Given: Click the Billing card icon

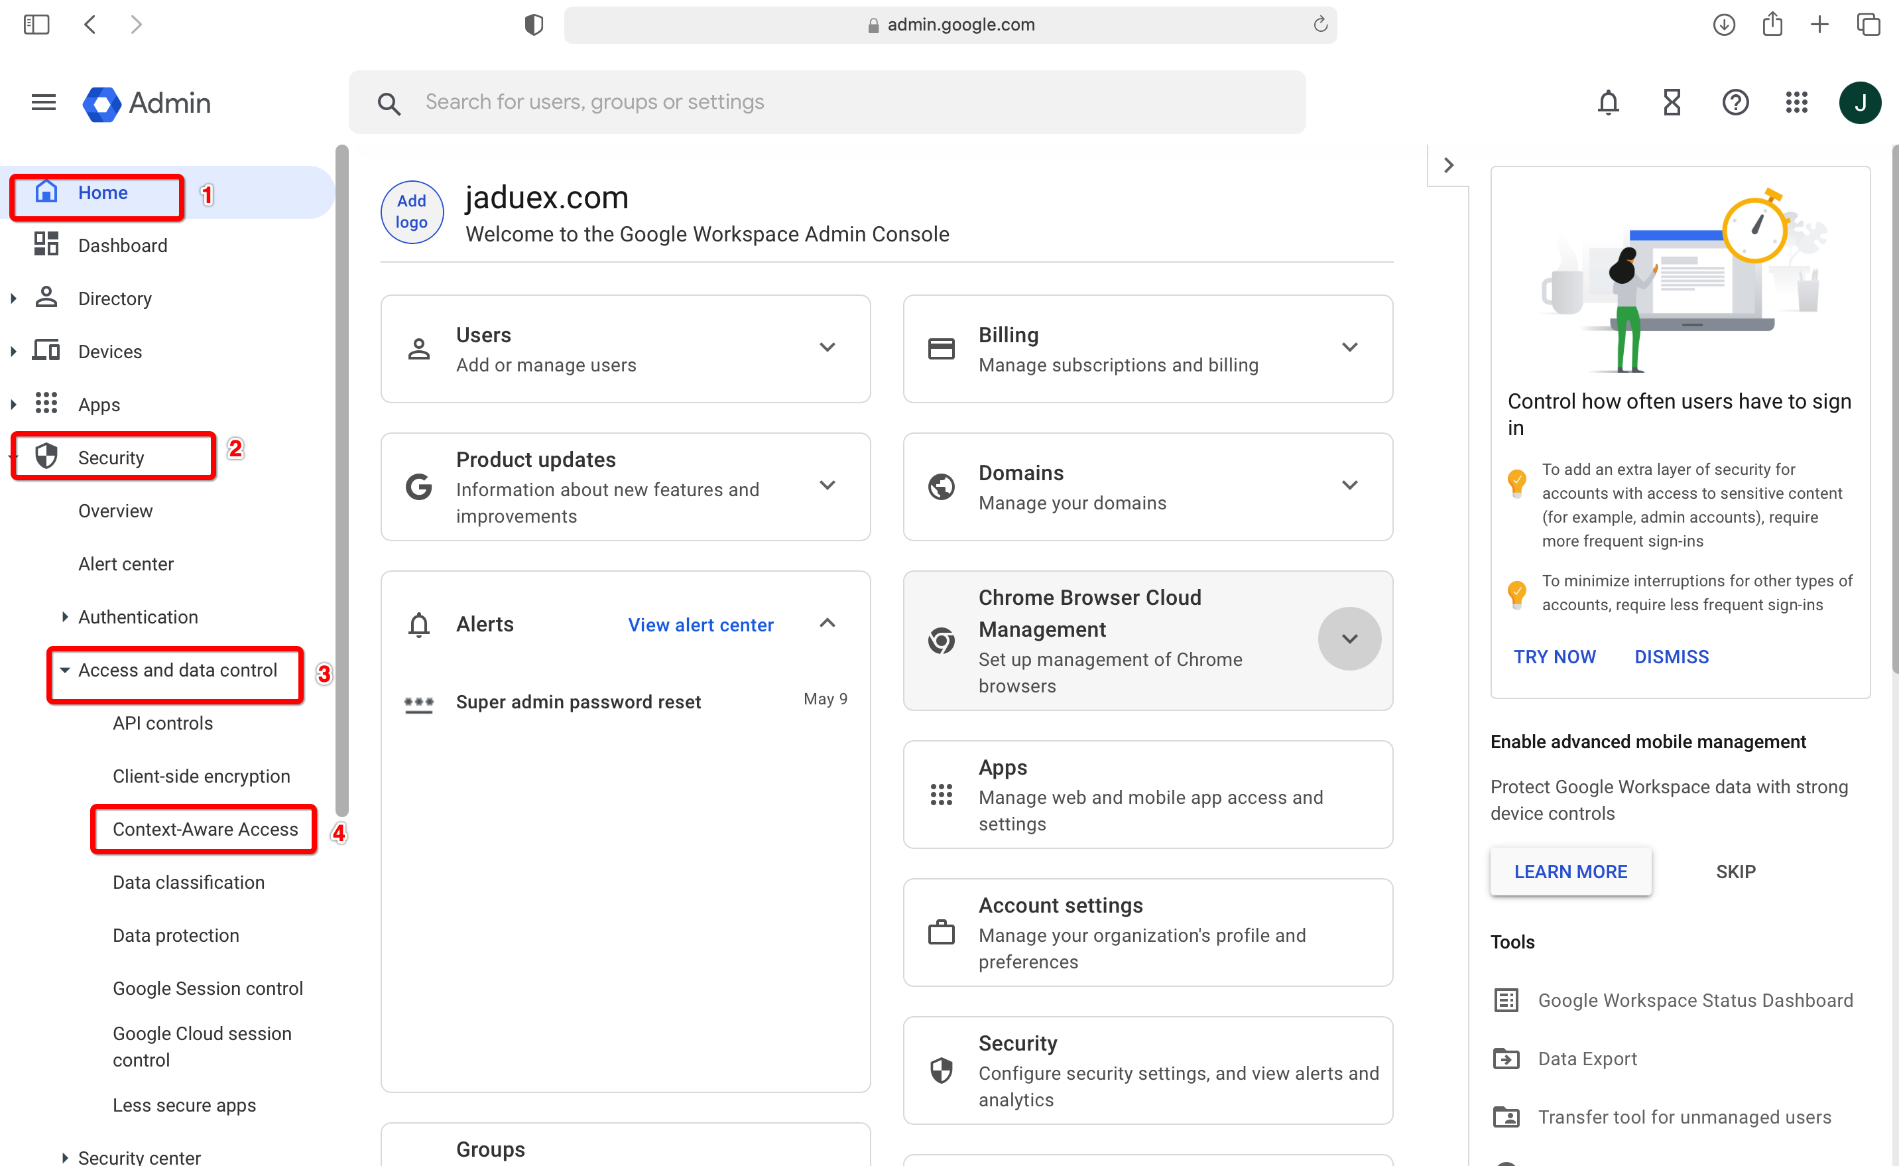Looking at the screenshot, I should click(x=940, y=349).
